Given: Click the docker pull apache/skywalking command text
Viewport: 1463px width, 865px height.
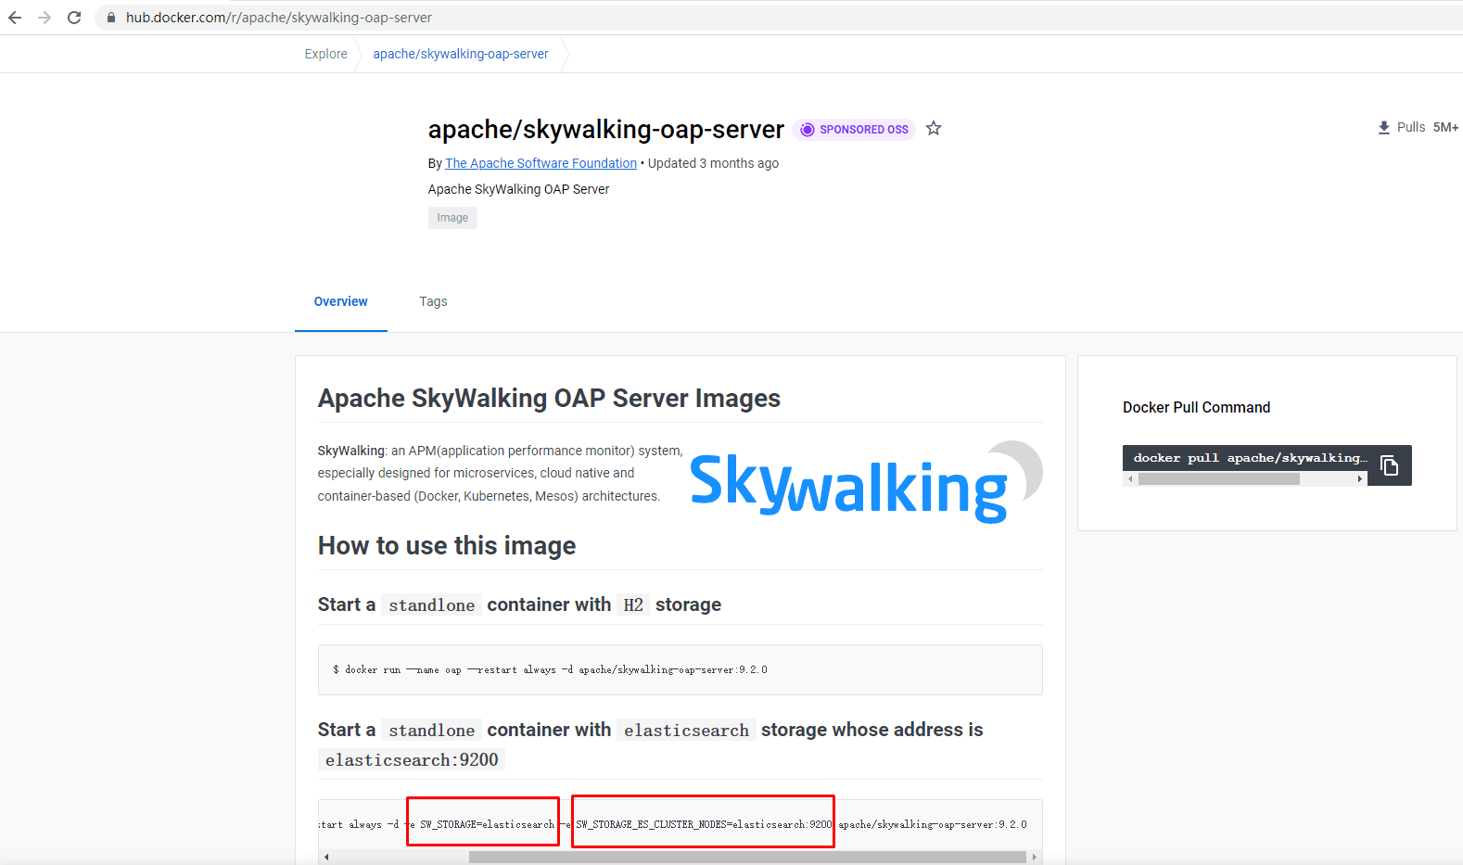Looking at the screenshot, I should pyautogui.click(x=1250, y=458).
